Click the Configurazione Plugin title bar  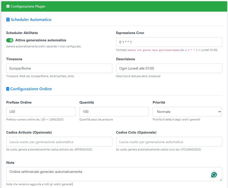(x=28, y=6)
